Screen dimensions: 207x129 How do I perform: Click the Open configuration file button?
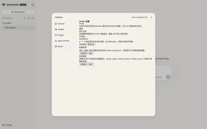[x=139, y=17]
